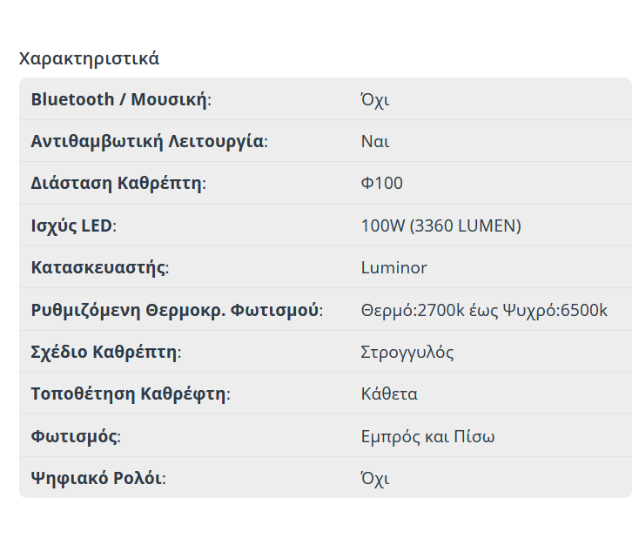
Task: Select the Φ100 dimension value
Action: tap(382, 184)
